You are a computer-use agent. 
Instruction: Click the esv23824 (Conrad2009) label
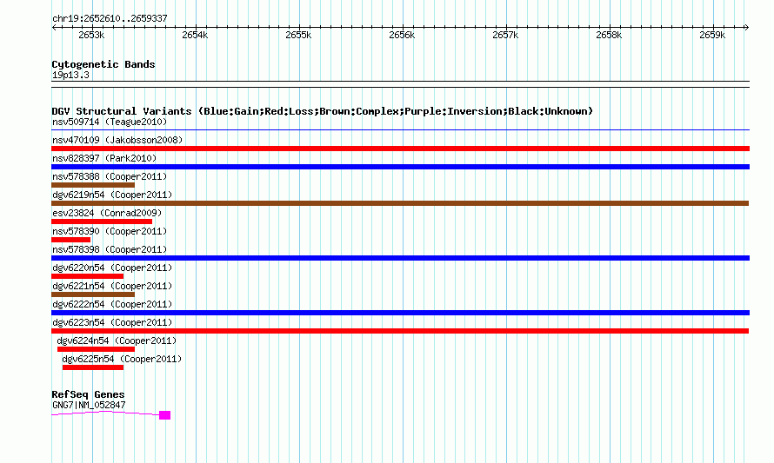[107, 213]
